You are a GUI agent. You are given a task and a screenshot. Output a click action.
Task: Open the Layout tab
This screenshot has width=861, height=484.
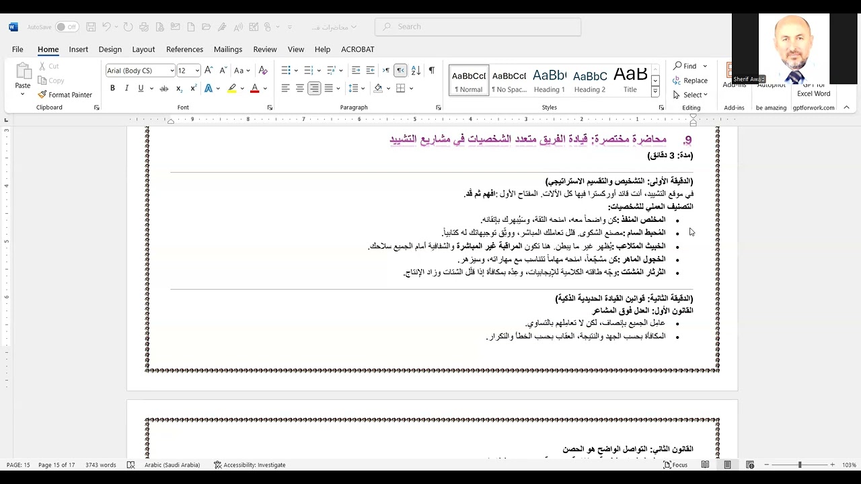click(143, 49)
